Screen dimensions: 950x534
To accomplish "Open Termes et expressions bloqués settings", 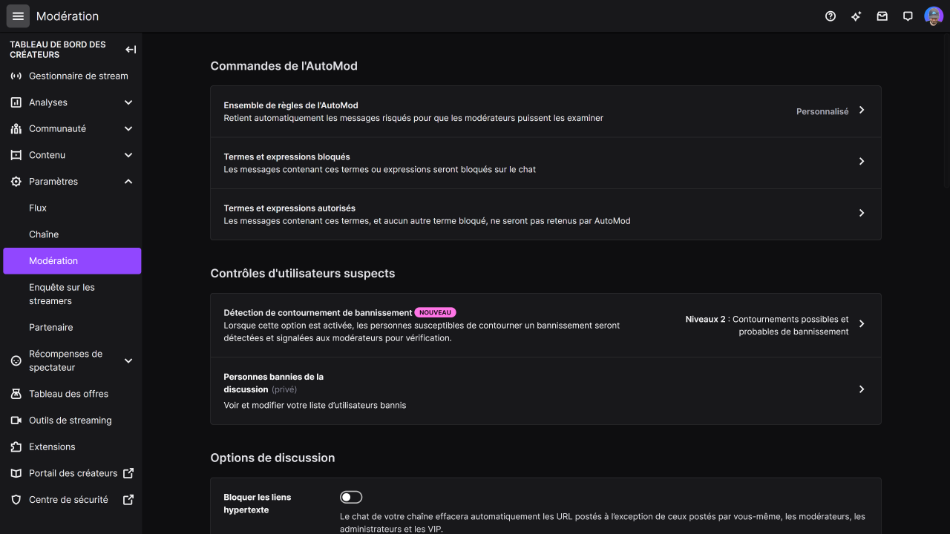I will [546, 162].
